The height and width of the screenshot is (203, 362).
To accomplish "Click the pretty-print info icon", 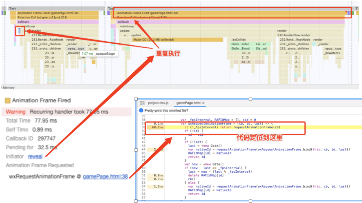I will pos(141,111).
